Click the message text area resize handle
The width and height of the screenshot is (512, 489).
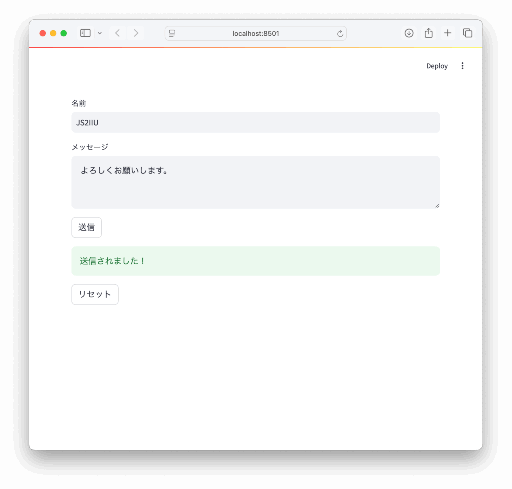click(437, 205)
